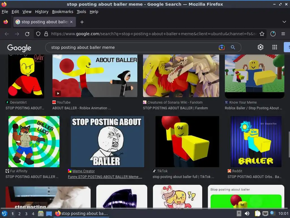Click 'Funny STOP POSTING ABOUT BALLER Meme' link

click(x=105, y=177)
